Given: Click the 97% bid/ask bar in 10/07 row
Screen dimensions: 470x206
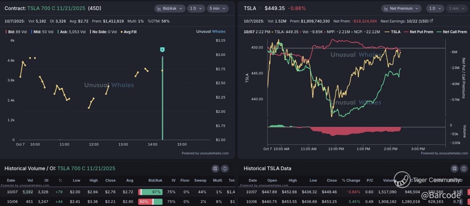Looking at the screenshot, I should click(150, 192).
